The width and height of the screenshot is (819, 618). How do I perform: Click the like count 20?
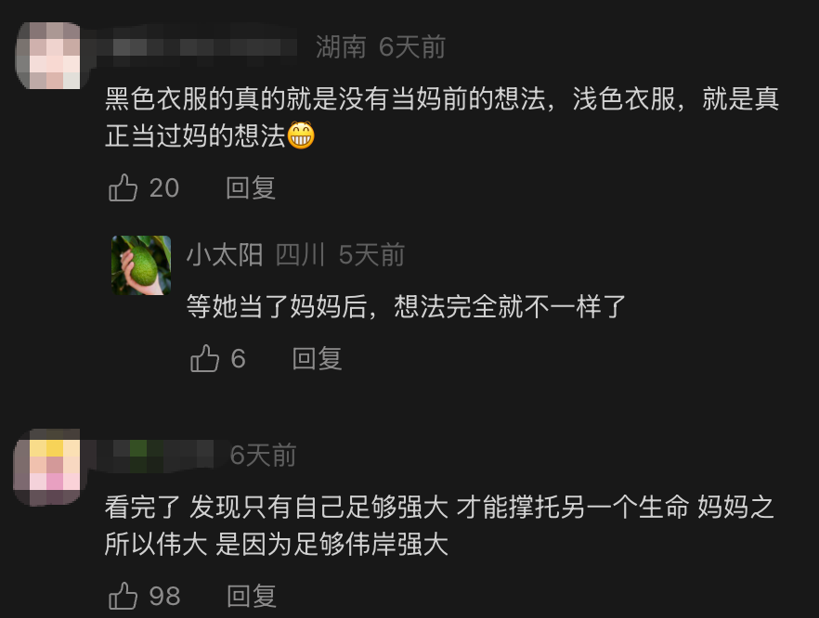point(164,187)
